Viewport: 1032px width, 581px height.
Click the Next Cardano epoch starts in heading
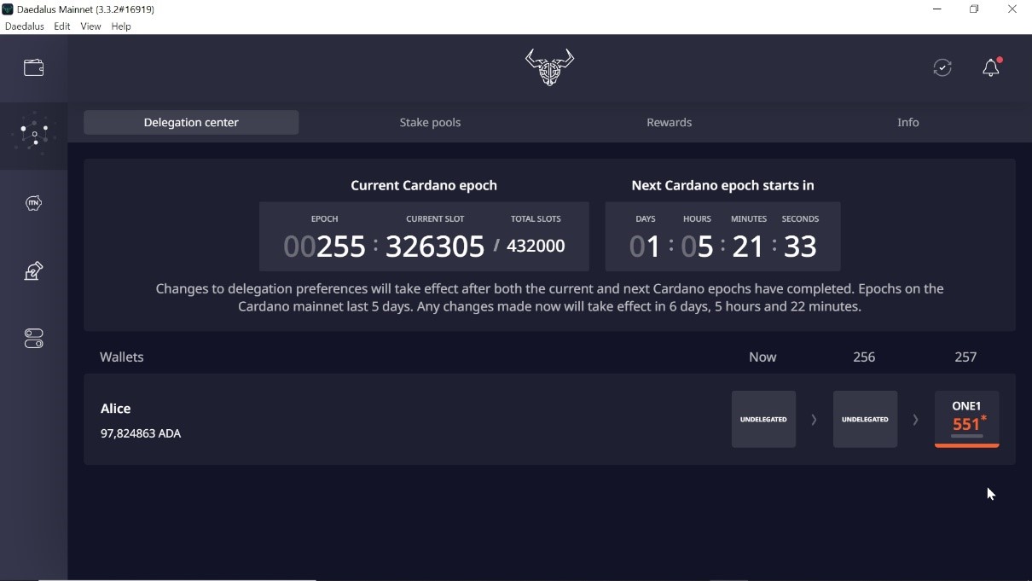click(723, 185)
